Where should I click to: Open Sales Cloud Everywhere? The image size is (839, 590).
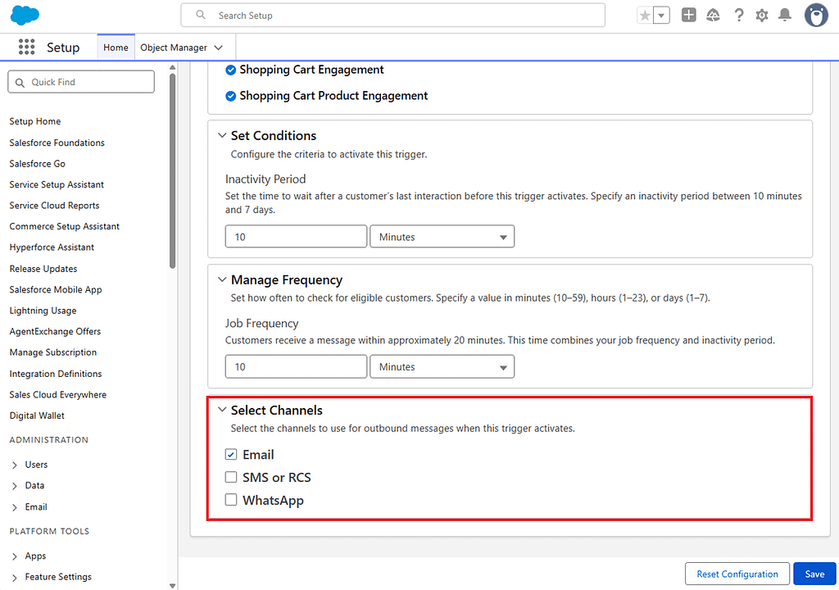tap(58, 395)
